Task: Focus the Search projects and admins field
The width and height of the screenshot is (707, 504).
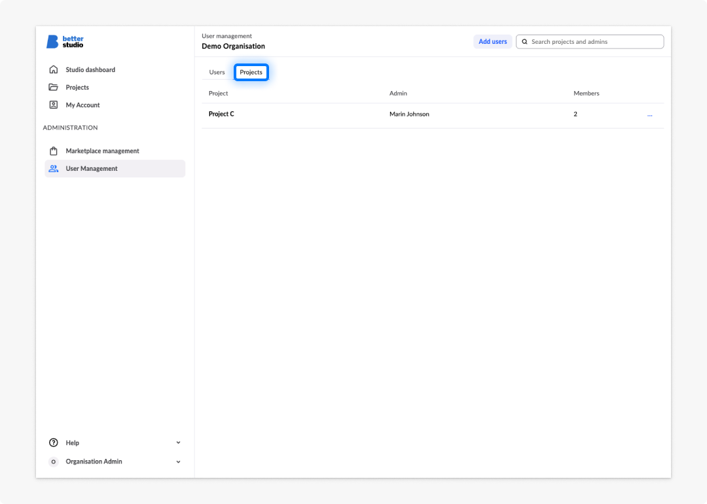Action: 590,41
